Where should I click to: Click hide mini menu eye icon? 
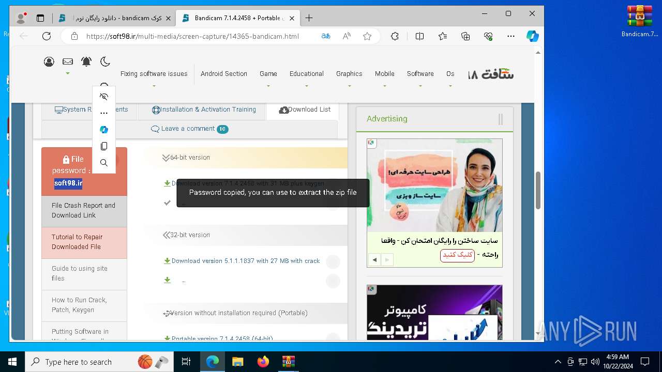[x=104, y=97]
